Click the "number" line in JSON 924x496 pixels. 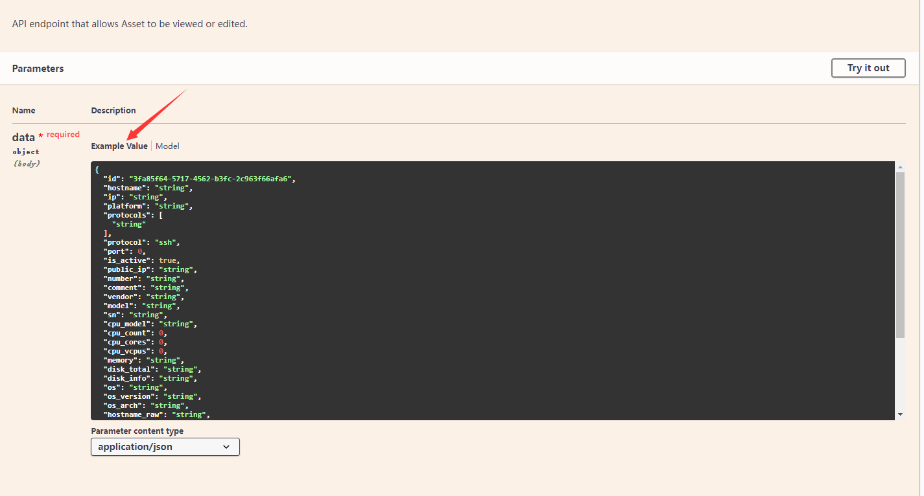pyautogui.click(x=144, y=278)
